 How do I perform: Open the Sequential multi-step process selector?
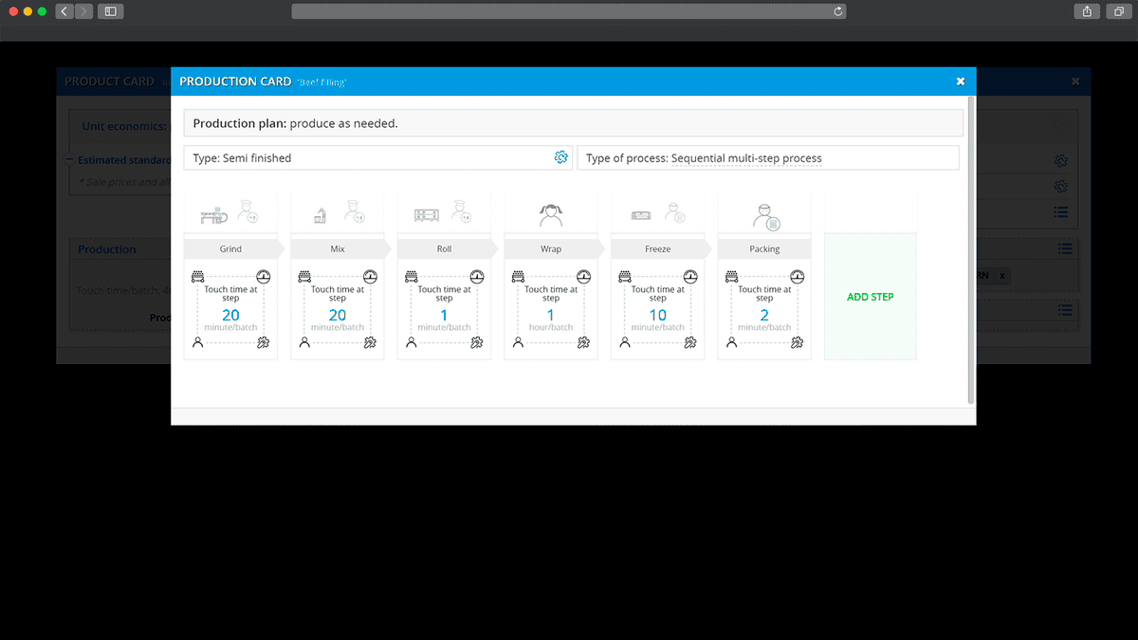point(745,158)
